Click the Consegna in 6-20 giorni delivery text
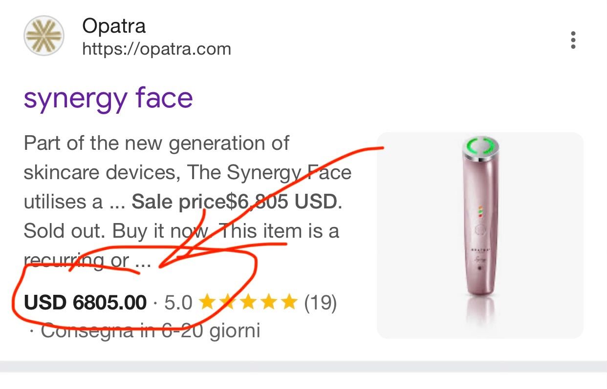Viewport: 607px width, 389px height. tap(151, 331)
